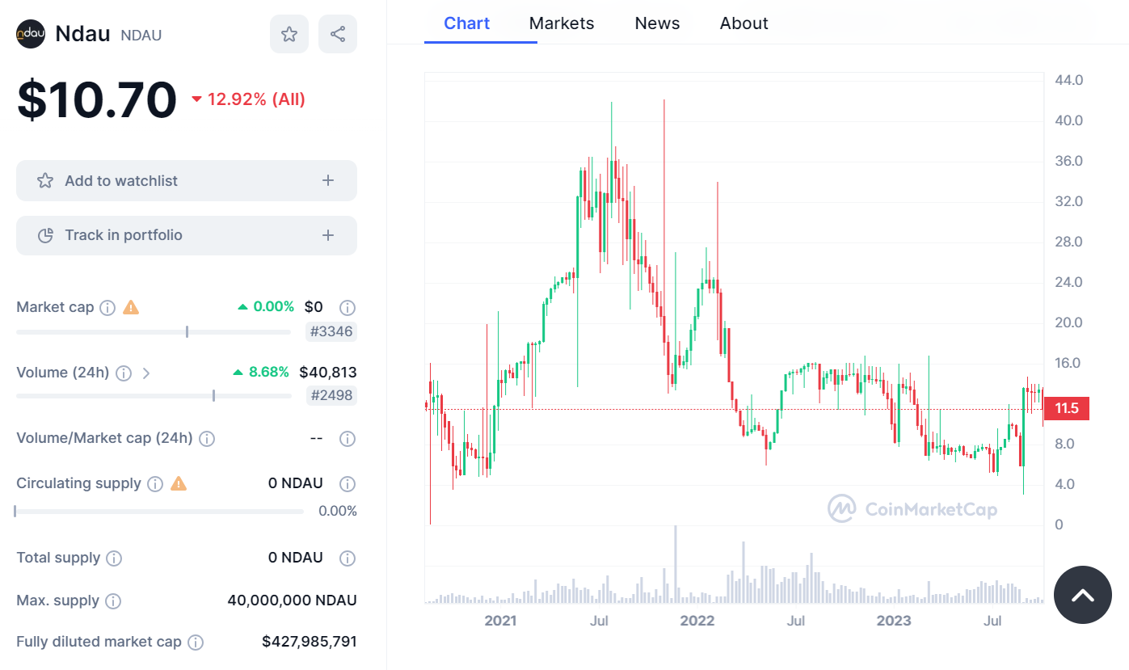Click the star icon in Add to watchlist
This screenshot has height=670, width=1129.
(45, 180)
